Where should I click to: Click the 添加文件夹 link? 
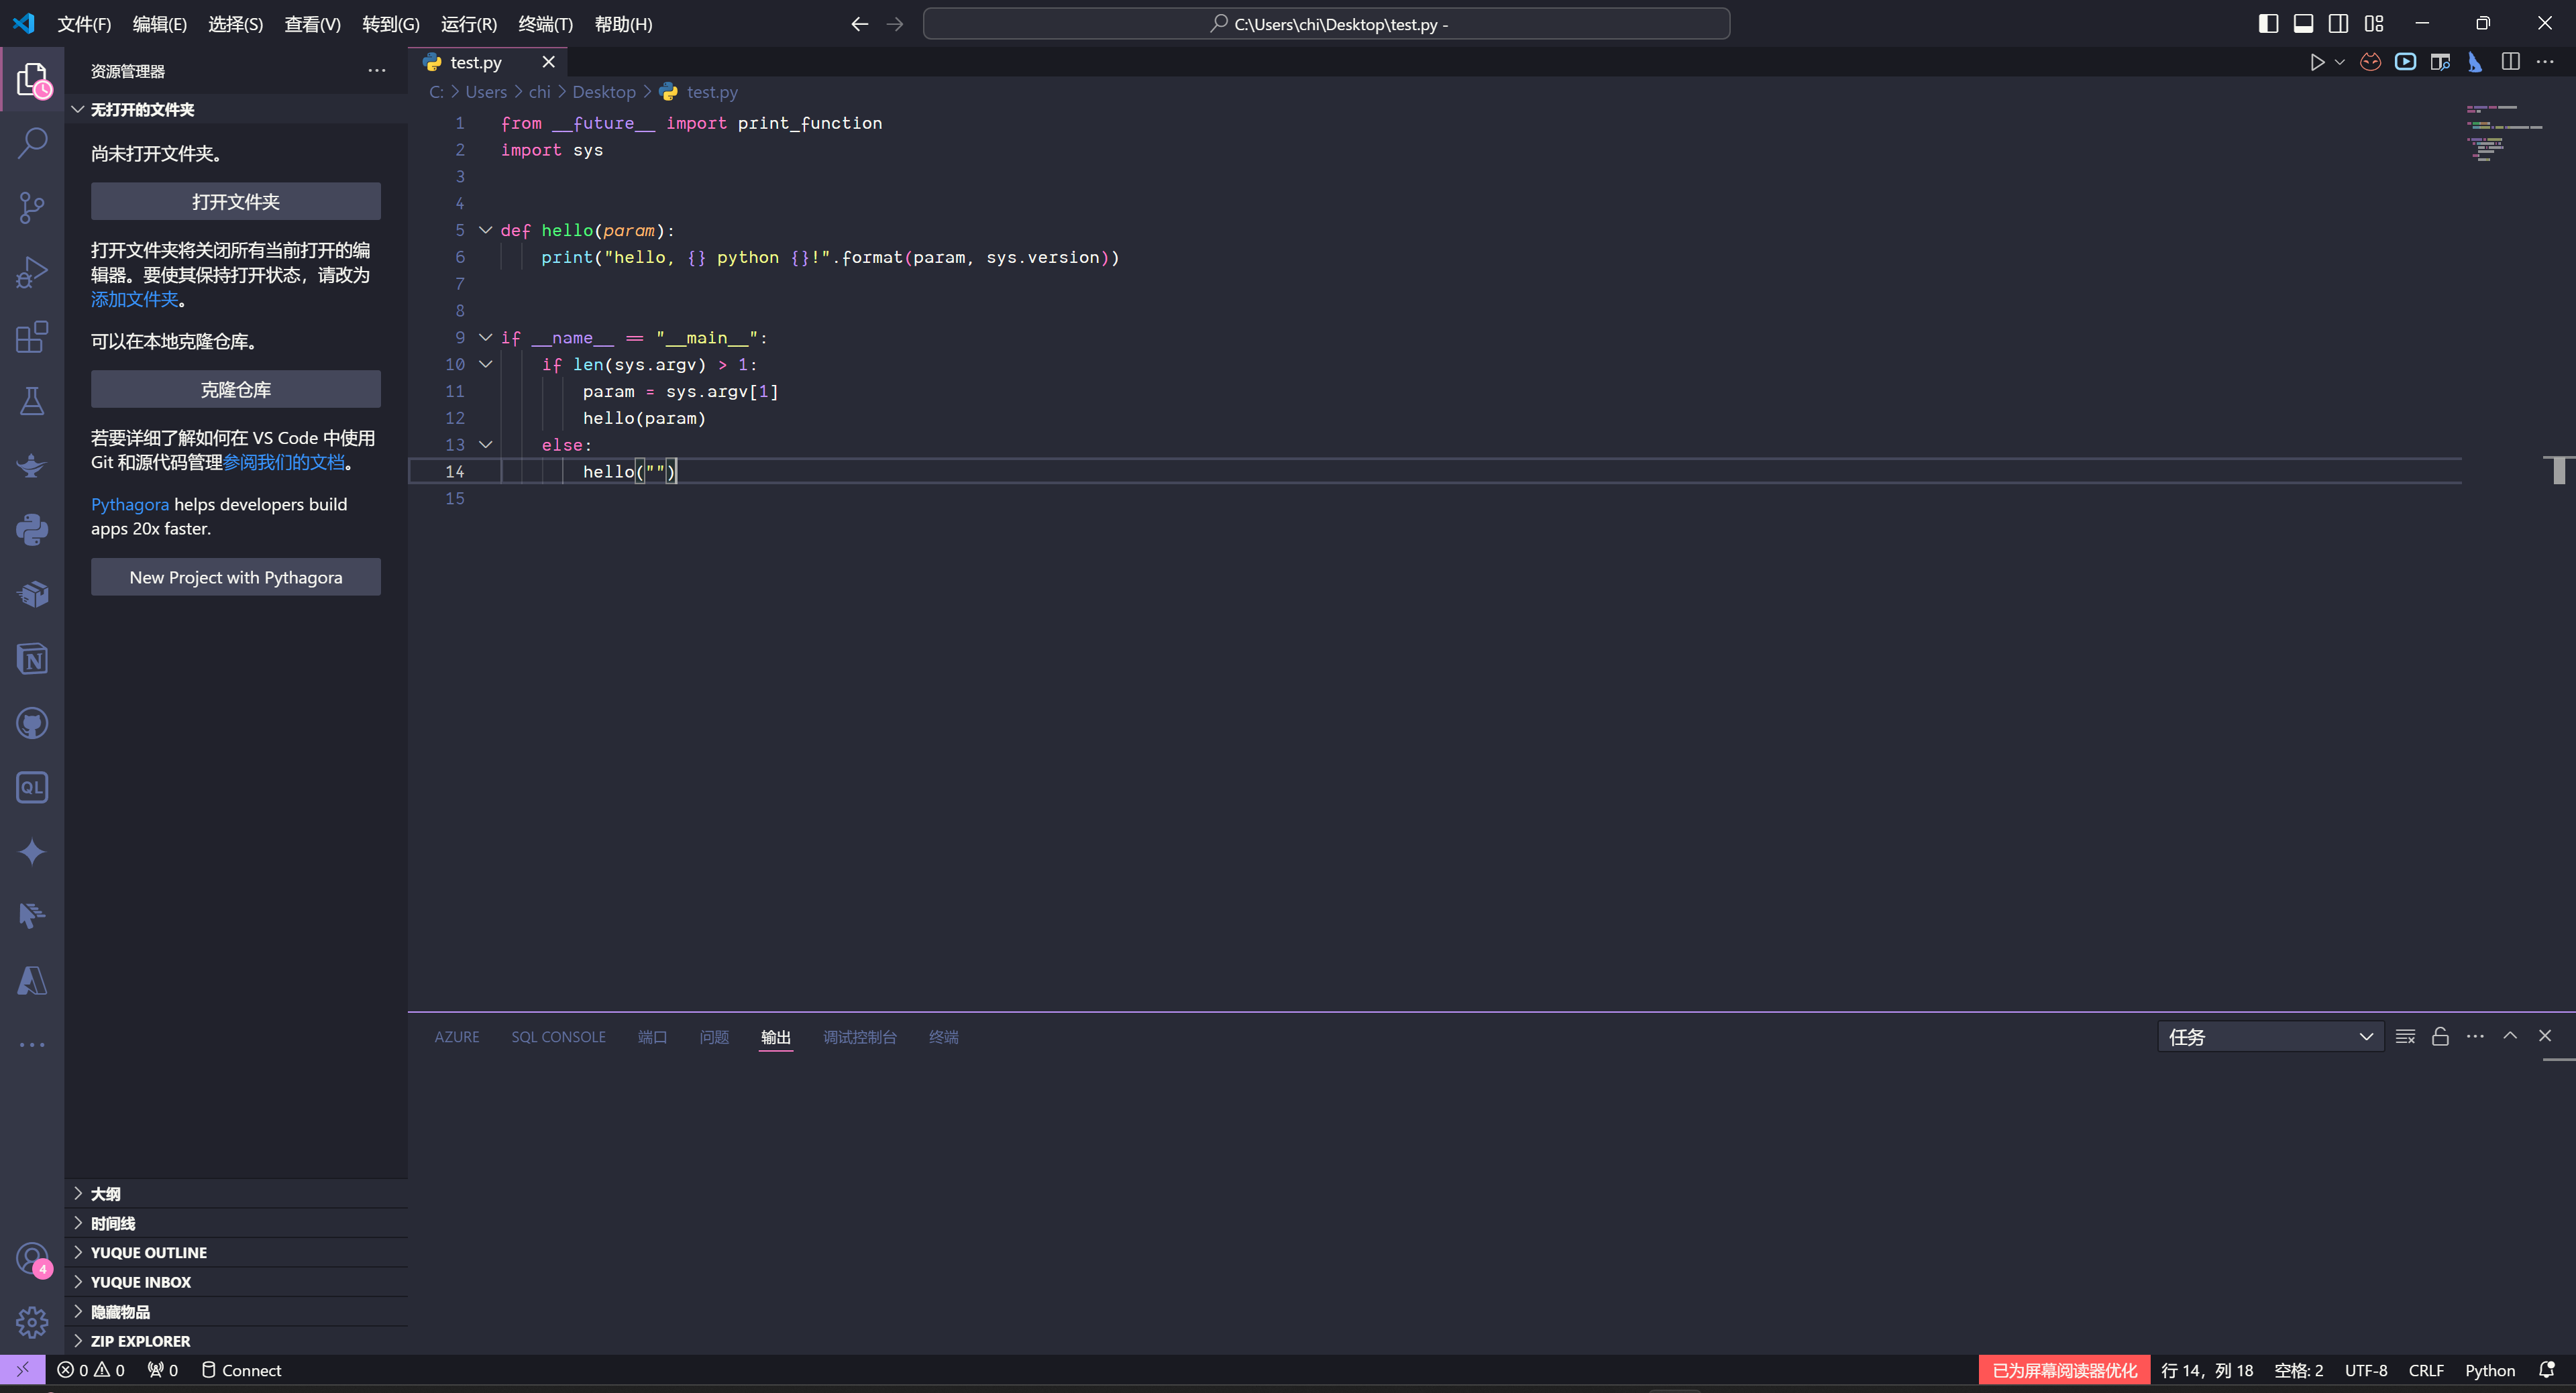click(x=134, y=299)
